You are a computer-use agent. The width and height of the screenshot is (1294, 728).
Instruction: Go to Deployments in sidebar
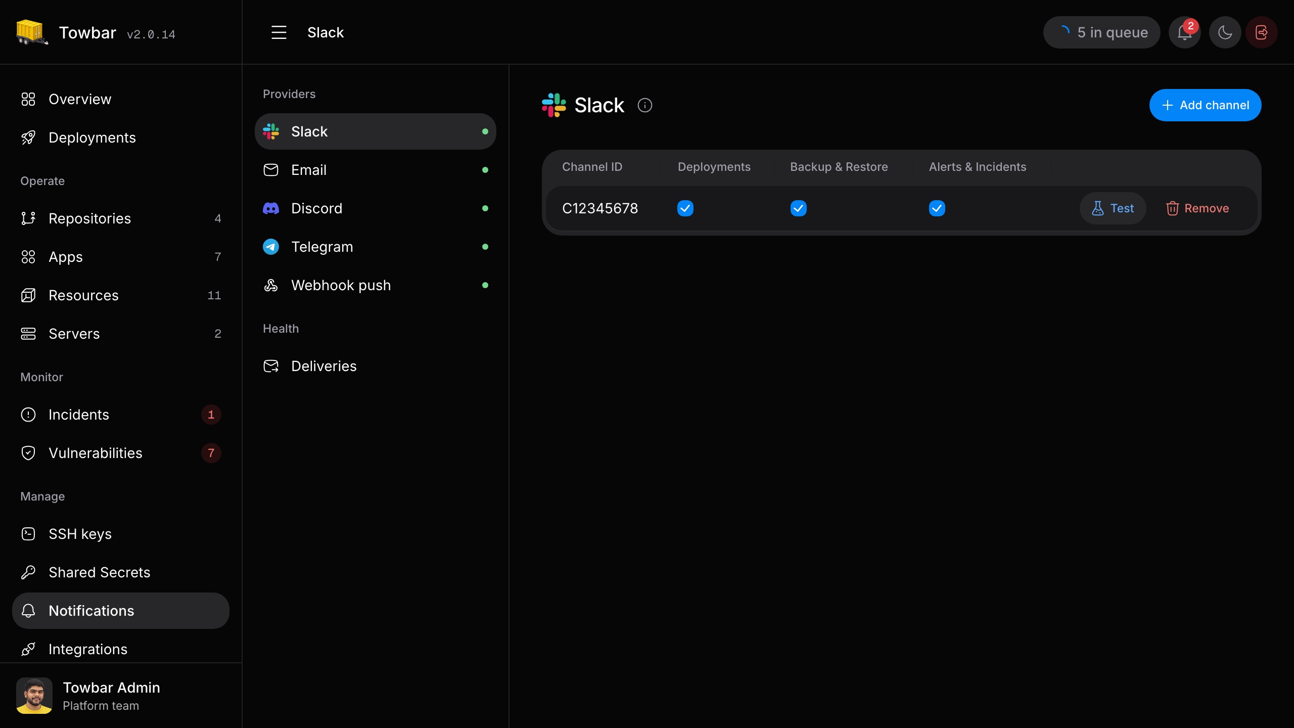pos(120,138)
